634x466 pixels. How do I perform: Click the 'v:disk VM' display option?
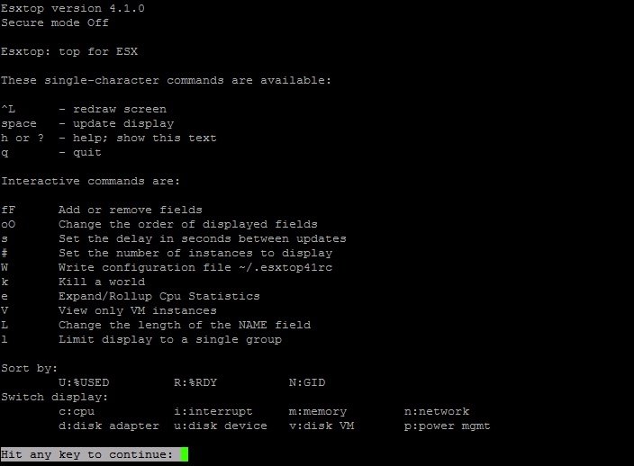[x=322, y=426]
